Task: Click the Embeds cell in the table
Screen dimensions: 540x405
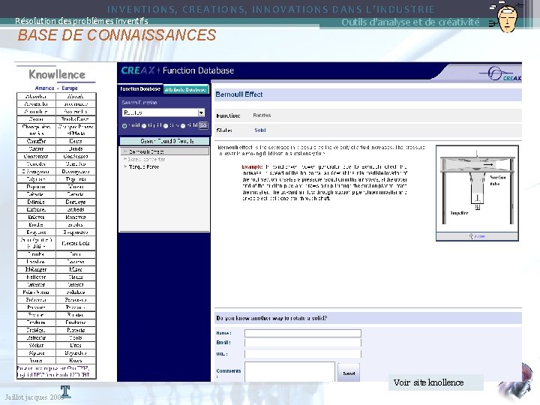Action: coord(76,209)
